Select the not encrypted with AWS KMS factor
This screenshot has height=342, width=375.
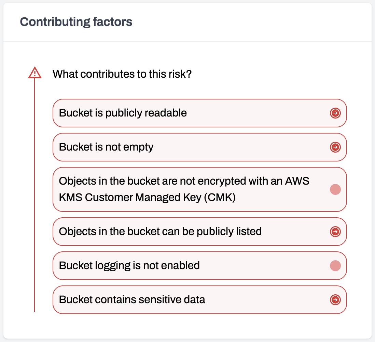200,189
